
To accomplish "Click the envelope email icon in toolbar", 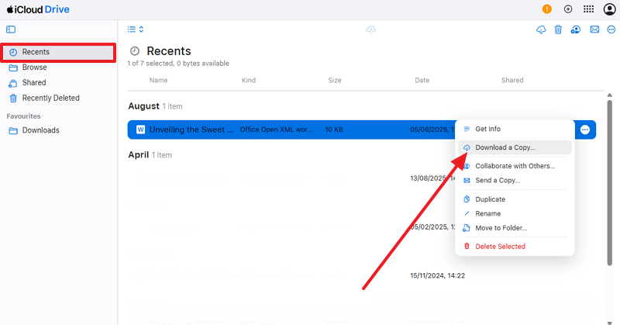I will (594, 29).
